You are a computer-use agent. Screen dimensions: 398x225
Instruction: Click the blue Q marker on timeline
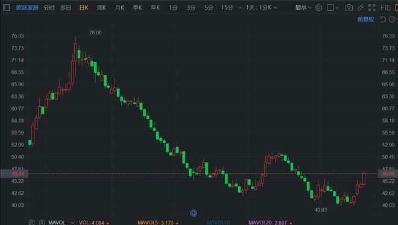coord(194,213)
